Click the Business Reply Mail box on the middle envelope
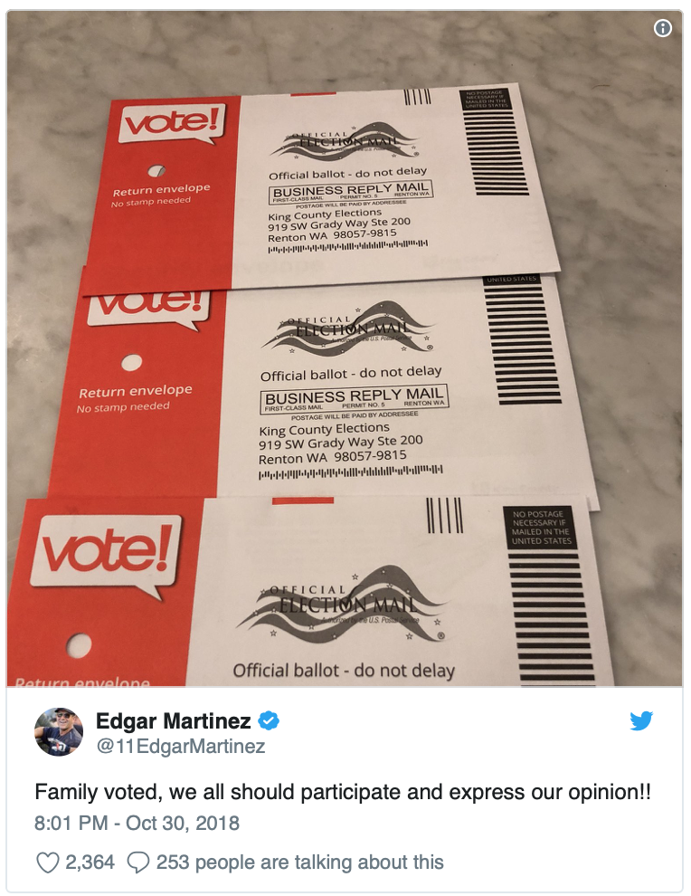This screenshot has height=896, width=691. click(x=354, y=400)
